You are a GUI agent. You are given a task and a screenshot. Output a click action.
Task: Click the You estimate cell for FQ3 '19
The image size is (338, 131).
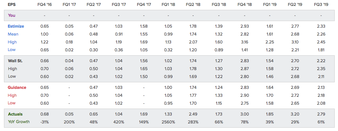[321, 15]
